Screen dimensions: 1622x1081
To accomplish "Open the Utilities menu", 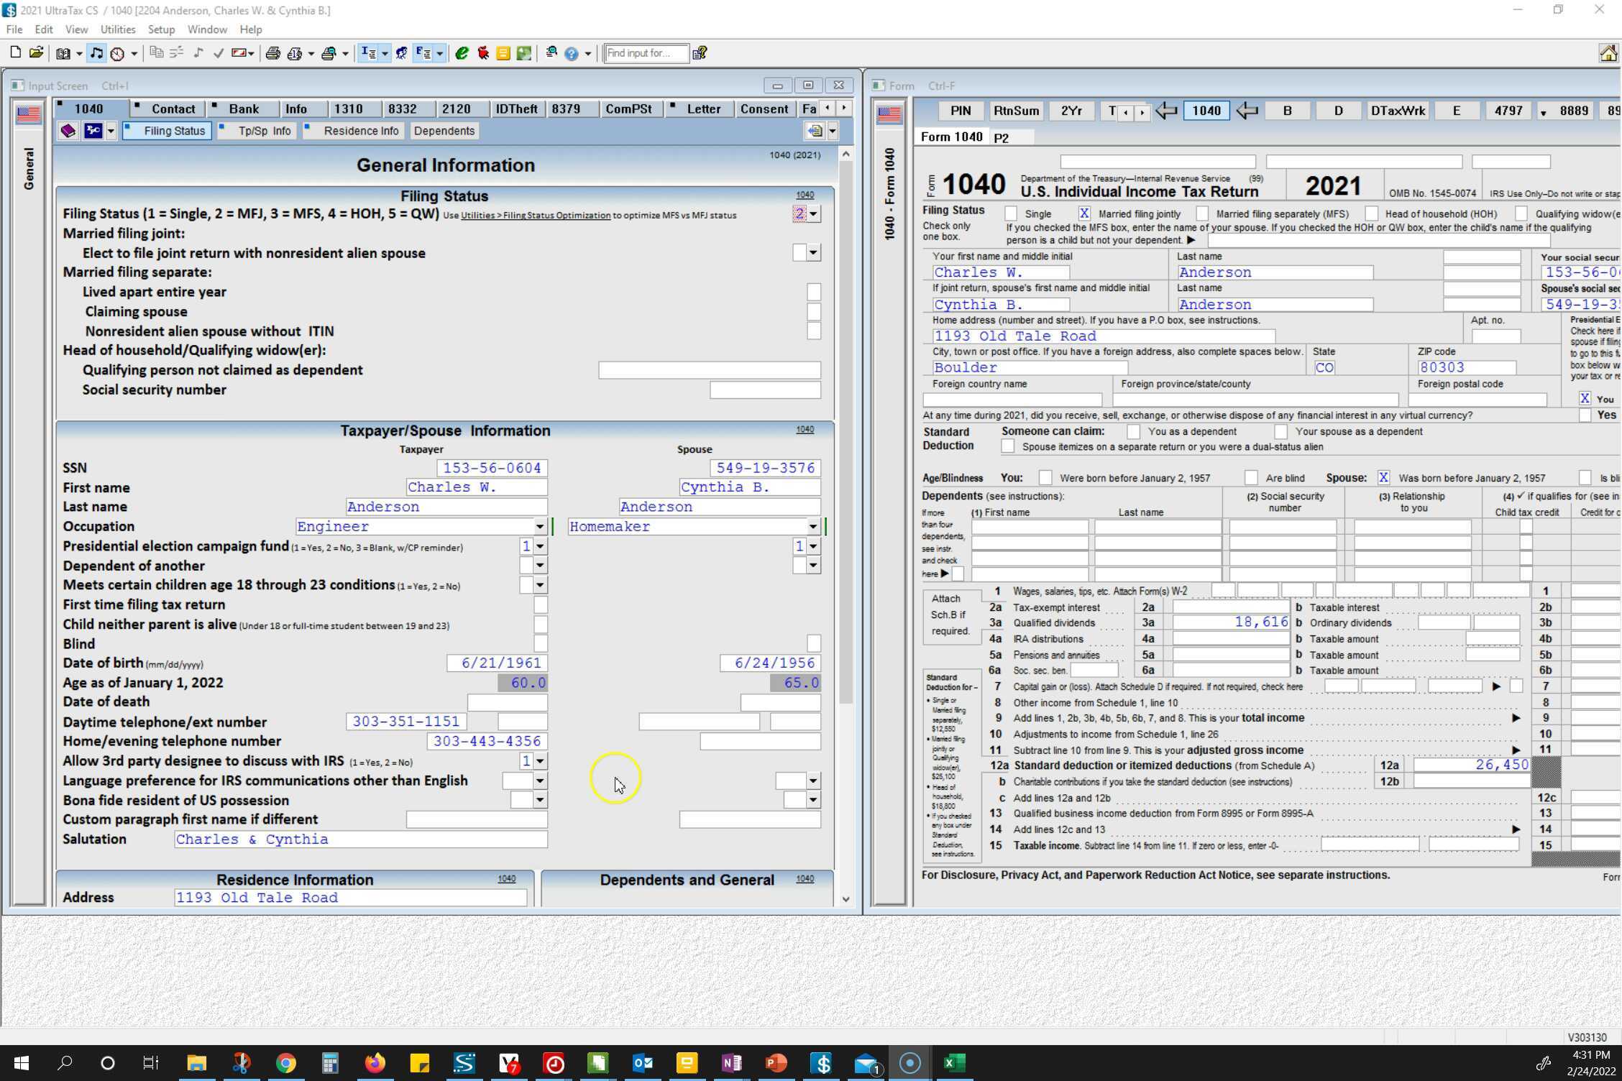I will 118,29.
